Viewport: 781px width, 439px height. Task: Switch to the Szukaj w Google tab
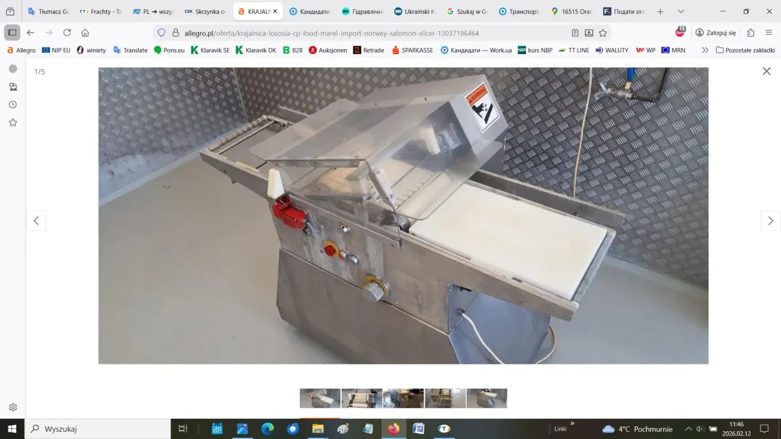[x=467, y=11]
